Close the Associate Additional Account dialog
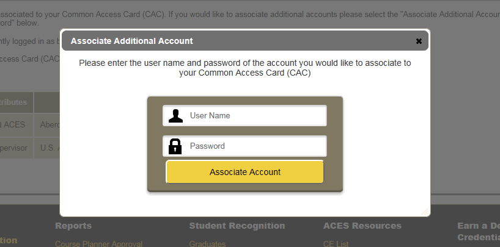The image size is (500, 247). point(419,41)
